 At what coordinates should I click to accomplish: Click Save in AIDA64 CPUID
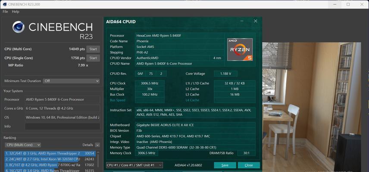[x=225, y=165]
